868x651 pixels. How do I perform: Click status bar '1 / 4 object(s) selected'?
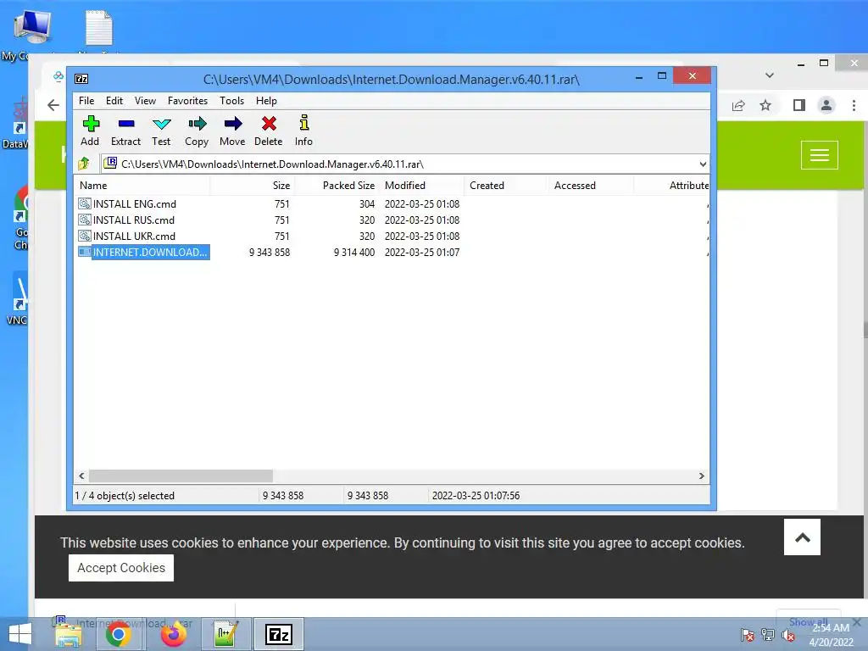pos(125,496)
